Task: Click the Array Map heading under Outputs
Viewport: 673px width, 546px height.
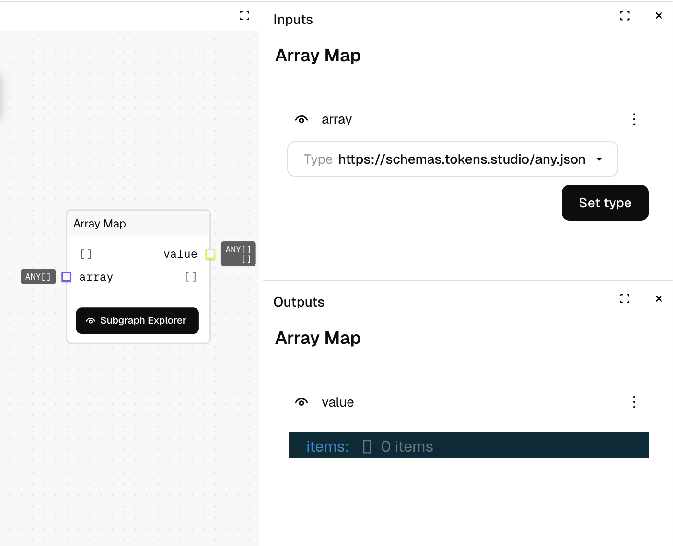Action: [318, 338]
